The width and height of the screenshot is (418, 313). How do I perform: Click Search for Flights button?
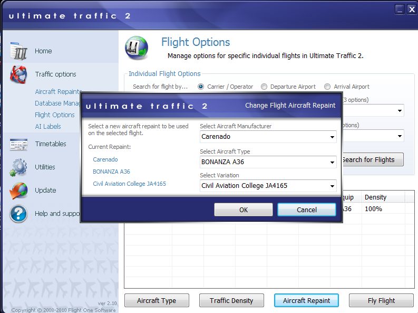(373, 159)
